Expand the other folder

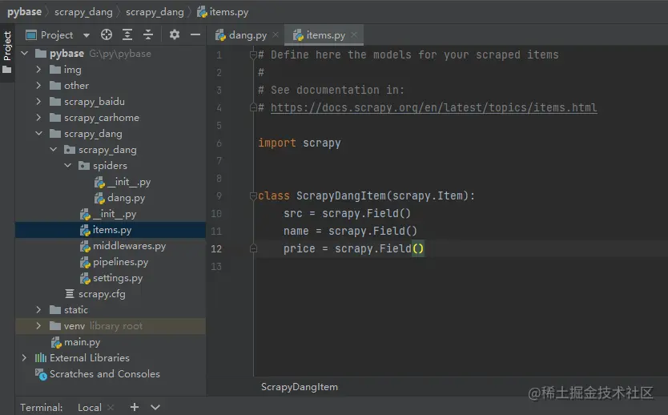pos(38,85)
